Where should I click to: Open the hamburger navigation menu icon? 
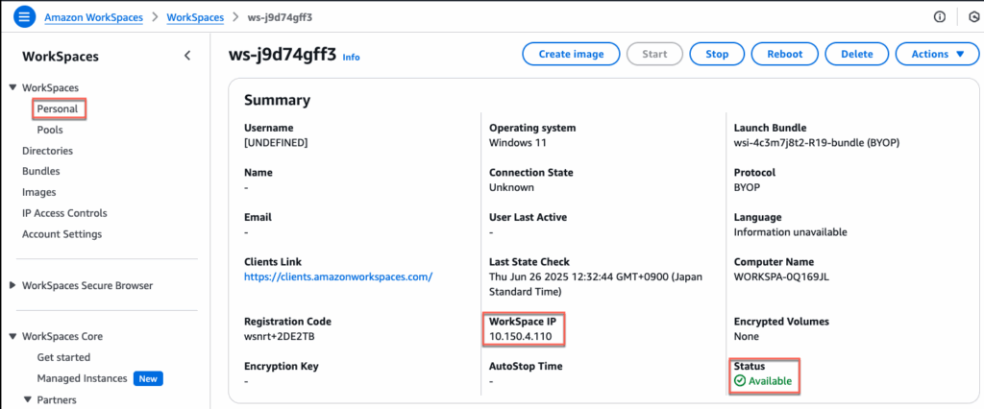coord(24,17)
